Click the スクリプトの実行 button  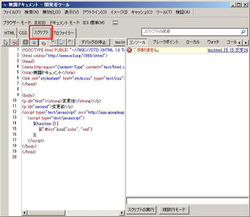[x=141, y=210]
